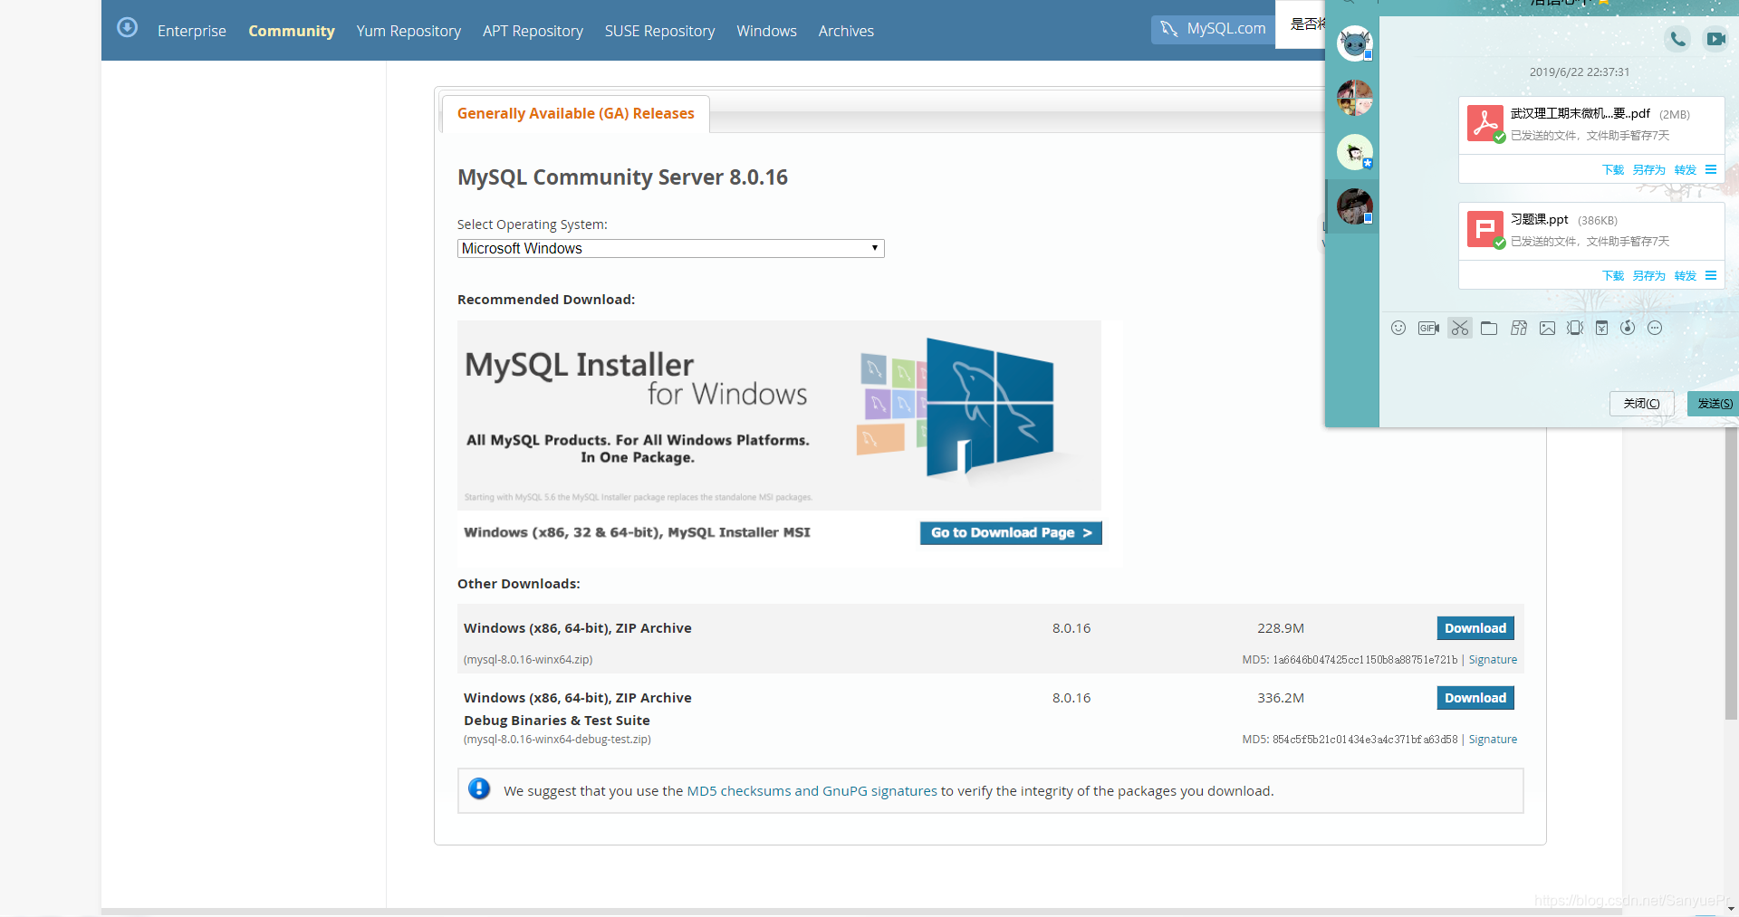This screenshot has height=917, width=1739.
Task: Click the music share icon in chat toolbar
Action: (x=1628, y=328)
